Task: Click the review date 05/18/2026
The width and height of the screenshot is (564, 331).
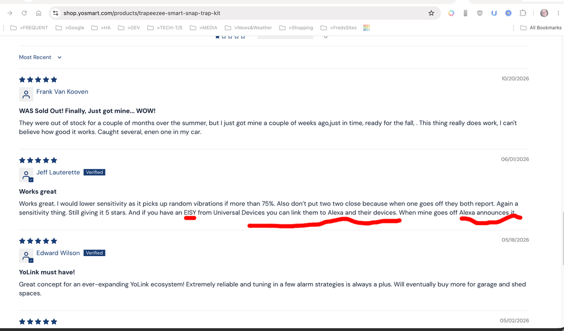Action: 515,240
